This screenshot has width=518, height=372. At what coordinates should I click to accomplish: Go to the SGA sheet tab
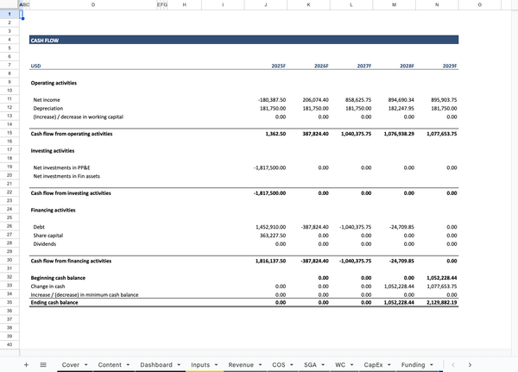click(310, 365)
